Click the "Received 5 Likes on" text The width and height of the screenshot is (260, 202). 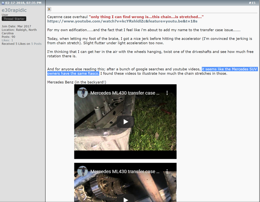(x=16, y=44)
